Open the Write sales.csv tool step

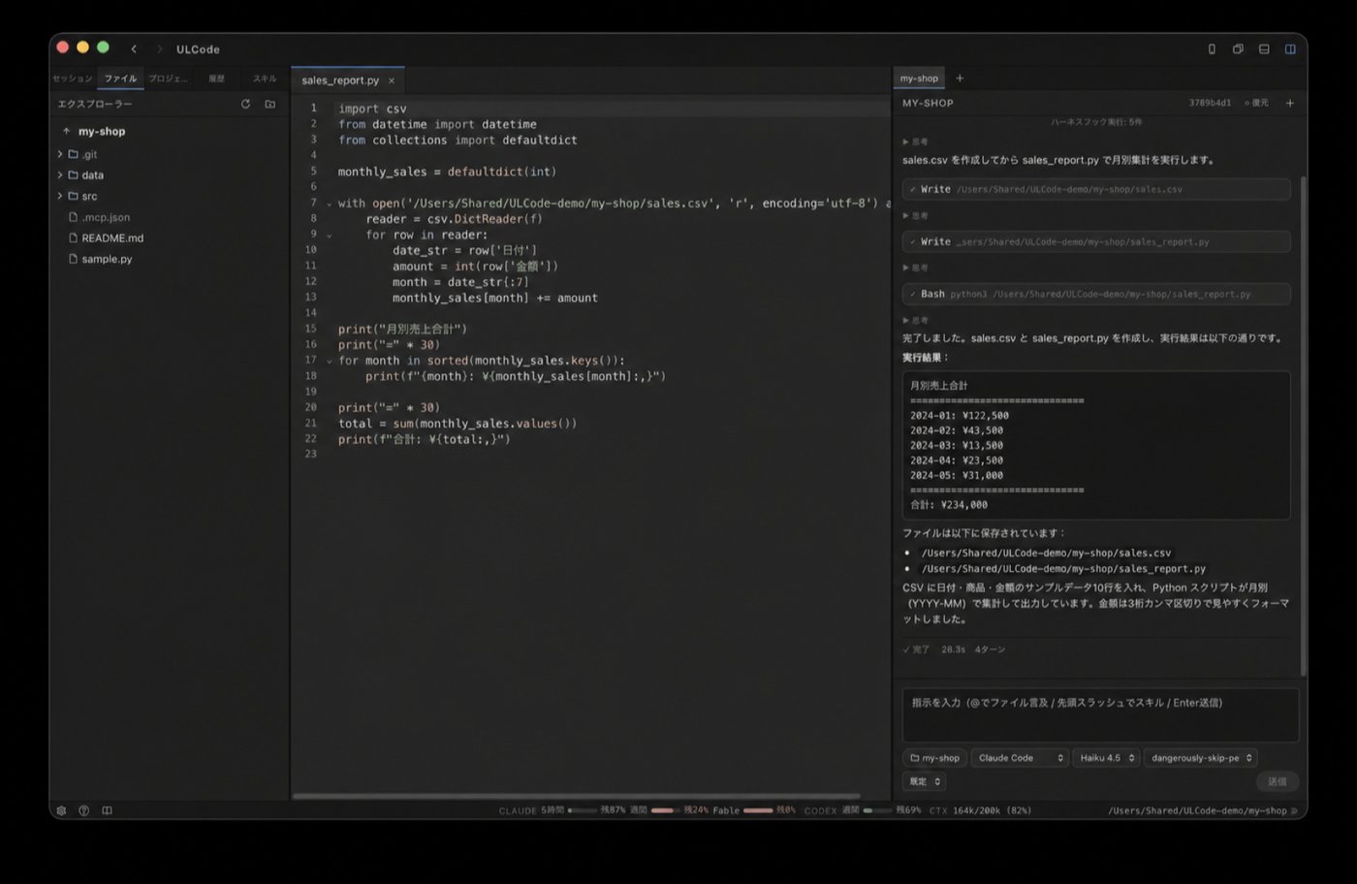[x=1096, y=189]
